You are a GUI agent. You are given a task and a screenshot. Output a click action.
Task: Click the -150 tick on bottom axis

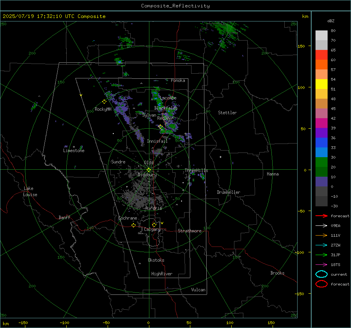pos(23,323)
